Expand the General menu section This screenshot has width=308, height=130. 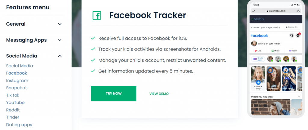(60, 24)
